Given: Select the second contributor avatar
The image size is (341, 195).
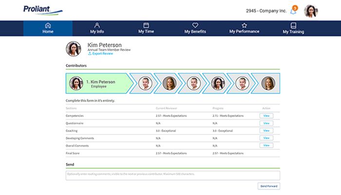Looking at the screenshot, I should (x=145, y=83).
